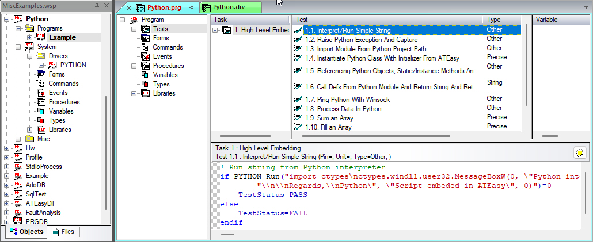Screen dimensions: 593x242
Task: Click the Example program icon
Action: coord(41,37)
